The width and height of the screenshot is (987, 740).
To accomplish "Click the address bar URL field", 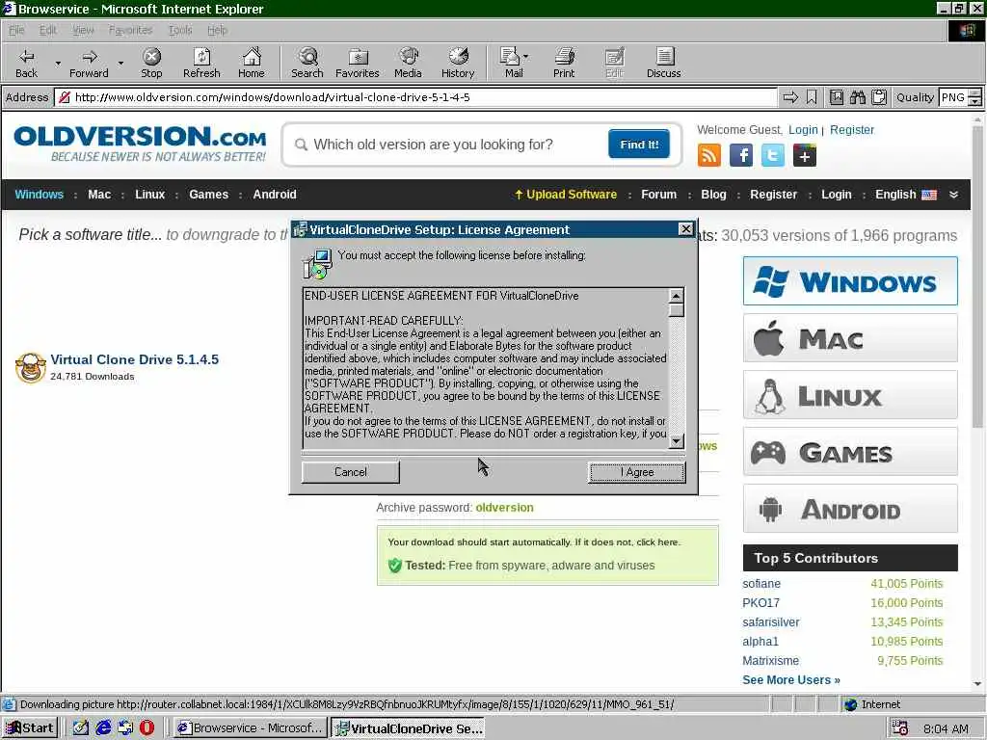I will point(415,97).
